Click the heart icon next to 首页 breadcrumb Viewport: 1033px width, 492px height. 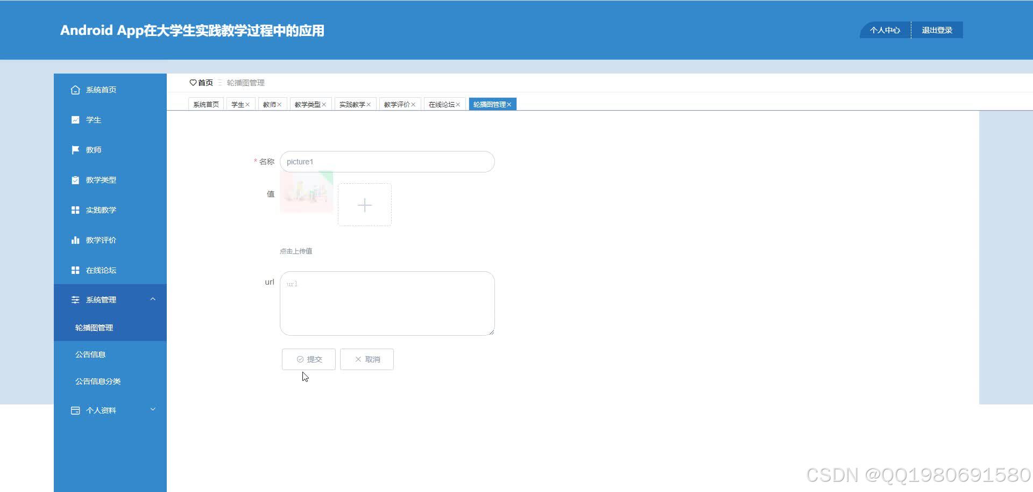(x=194, y=82)
